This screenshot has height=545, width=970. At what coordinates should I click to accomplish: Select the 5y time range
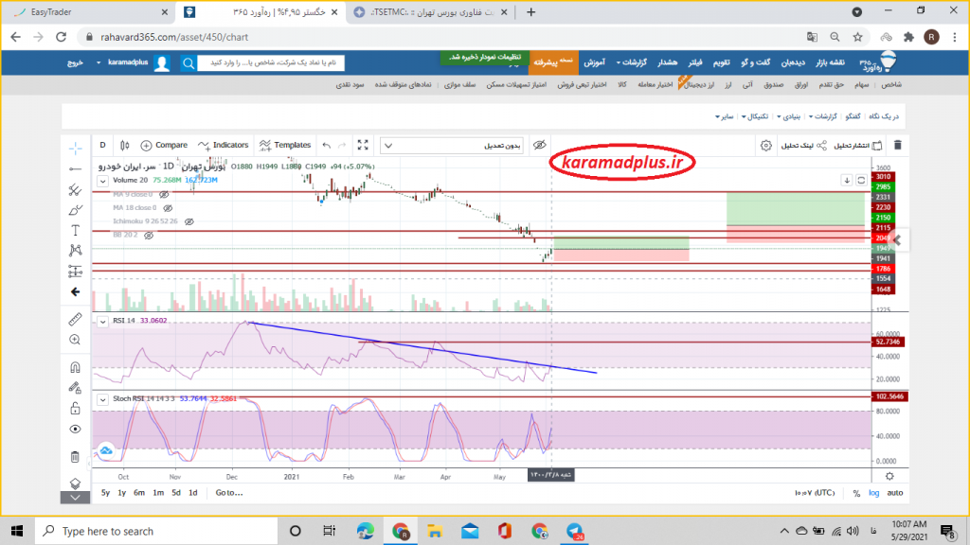[106, 493]
